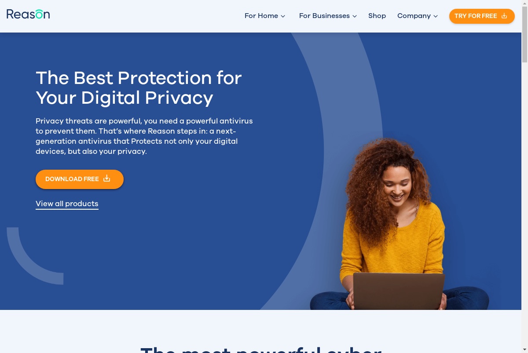Click the download icon inside TRY FOR FREE

tap(504, 16)
